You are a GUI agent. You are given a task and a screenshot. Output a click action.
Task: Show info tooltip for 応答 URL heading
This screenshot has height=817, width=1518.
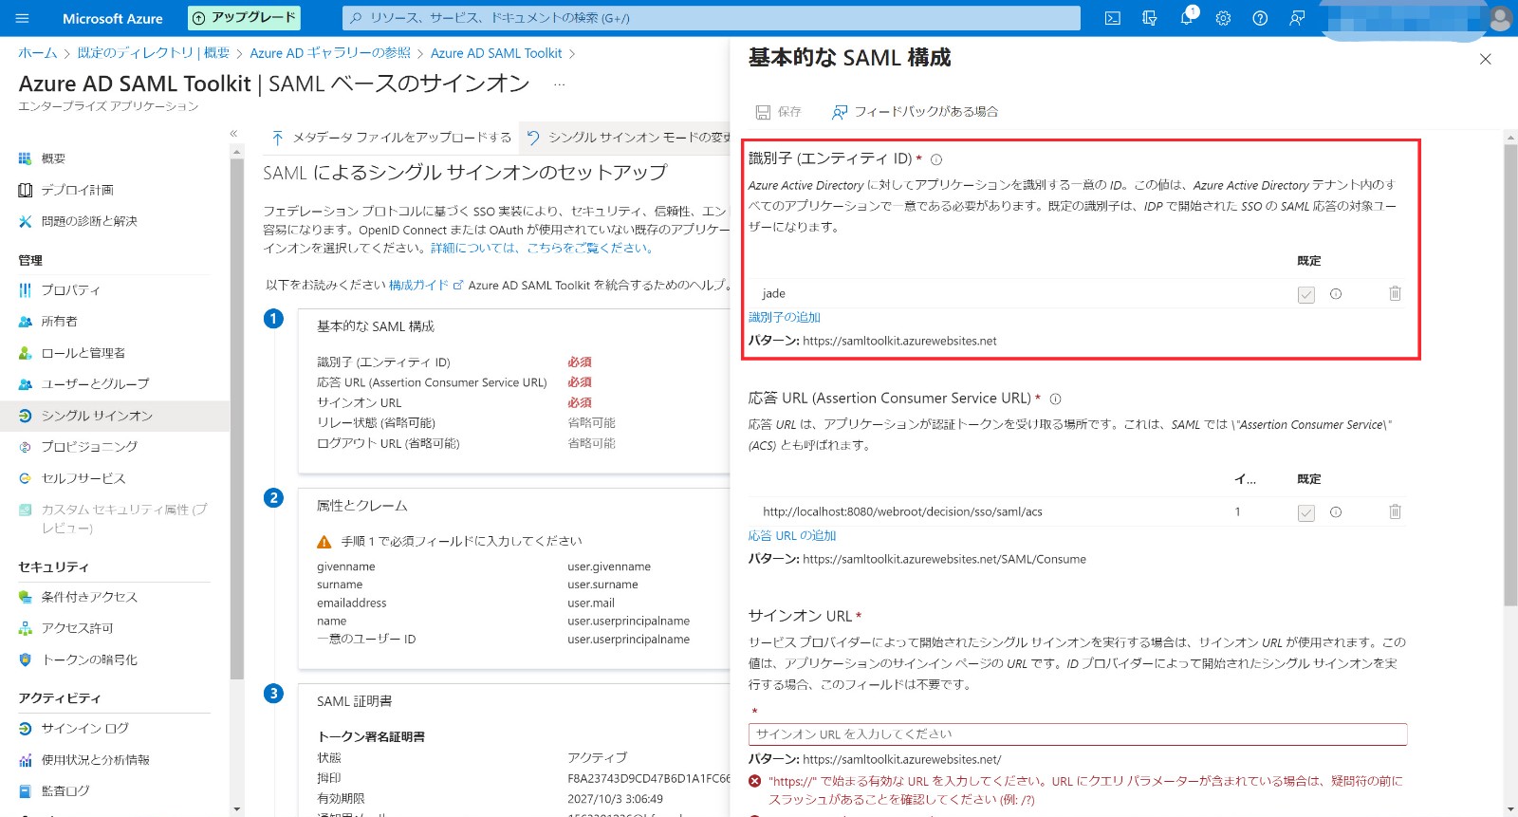coord(1055,399)
